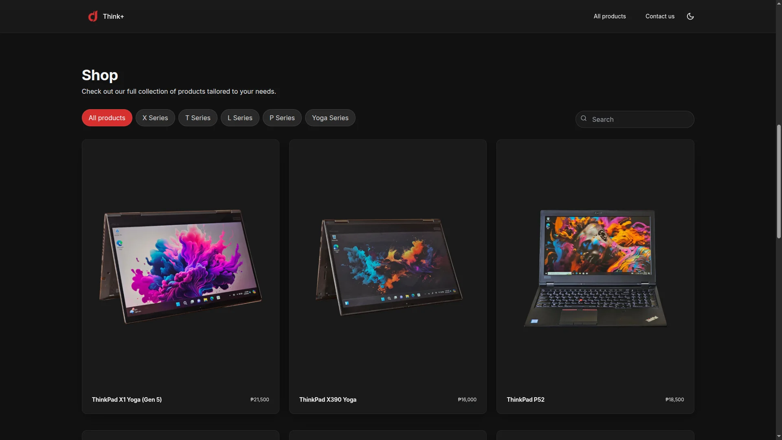Image resolution: width=782 pixels, height=440 pixels.
Task: Filter products by T Series
Action: click(198, 118)
